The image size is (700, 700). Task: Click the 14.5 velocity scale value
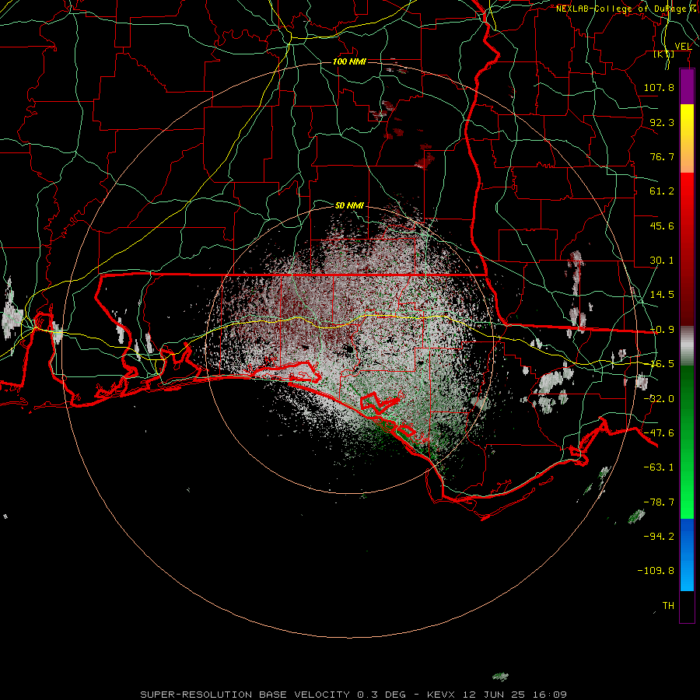point(662,295)
